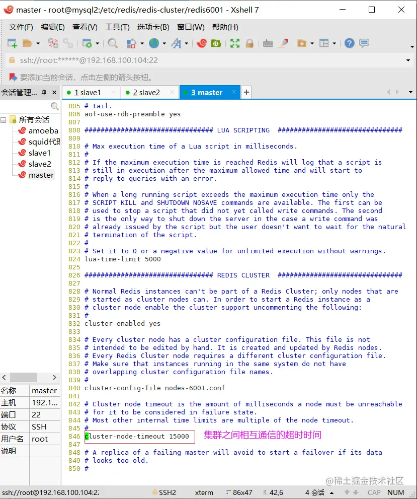Click the keyboard mapping icon

pos(268,43)
